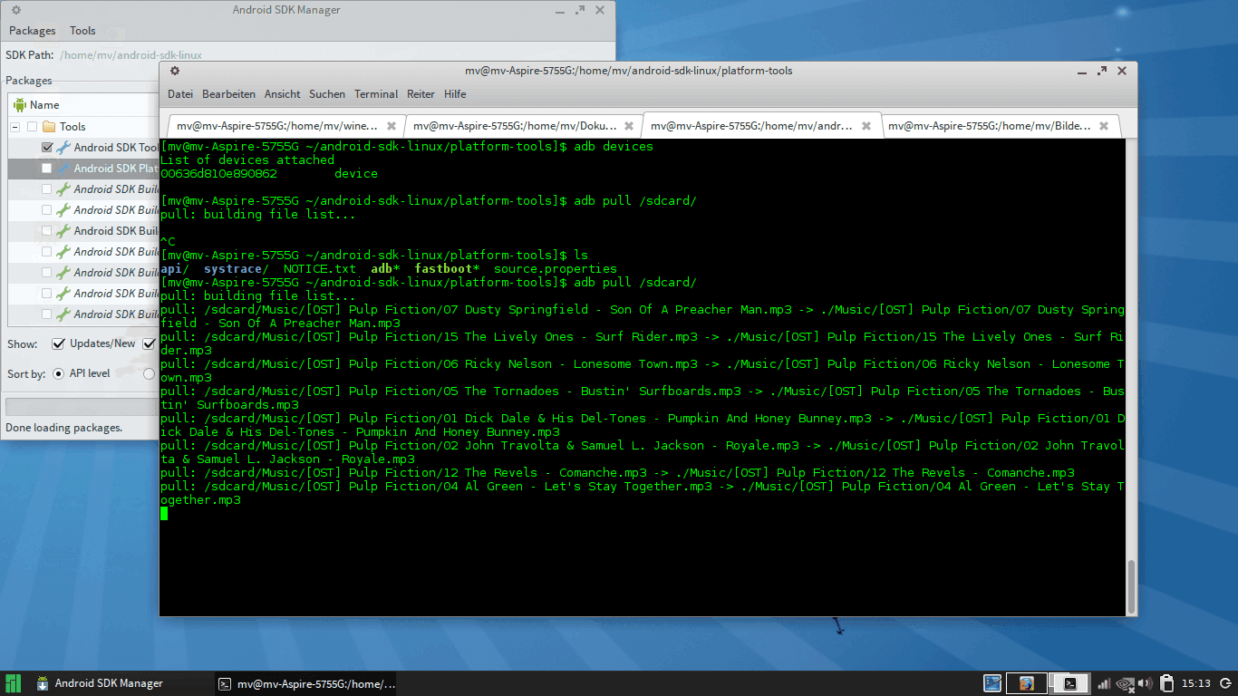Click the show desktop icon in taskbar
1238x696 pixels.
(x=992, y=683)
